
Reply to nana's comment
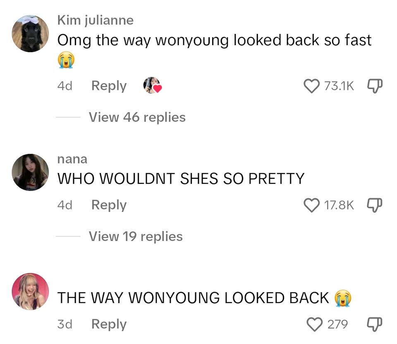pyautogui.click(x=109, y=205)
